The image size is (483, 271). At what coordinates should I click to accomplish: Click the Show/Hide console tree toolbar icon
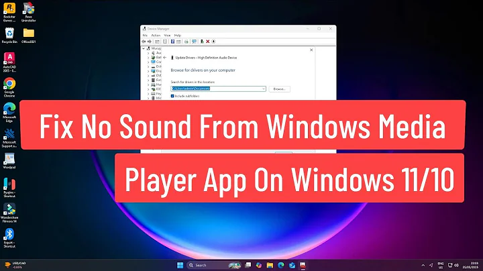[x=157, y=42]
